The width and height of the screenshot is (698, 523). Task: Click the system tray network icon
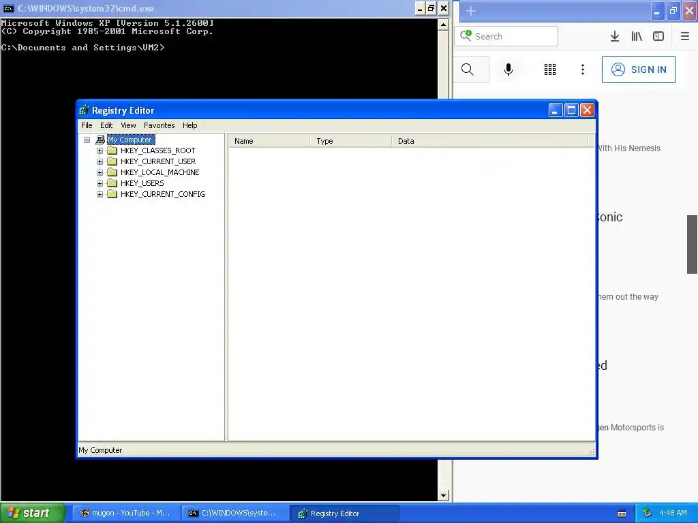click(x=648, y=513)
